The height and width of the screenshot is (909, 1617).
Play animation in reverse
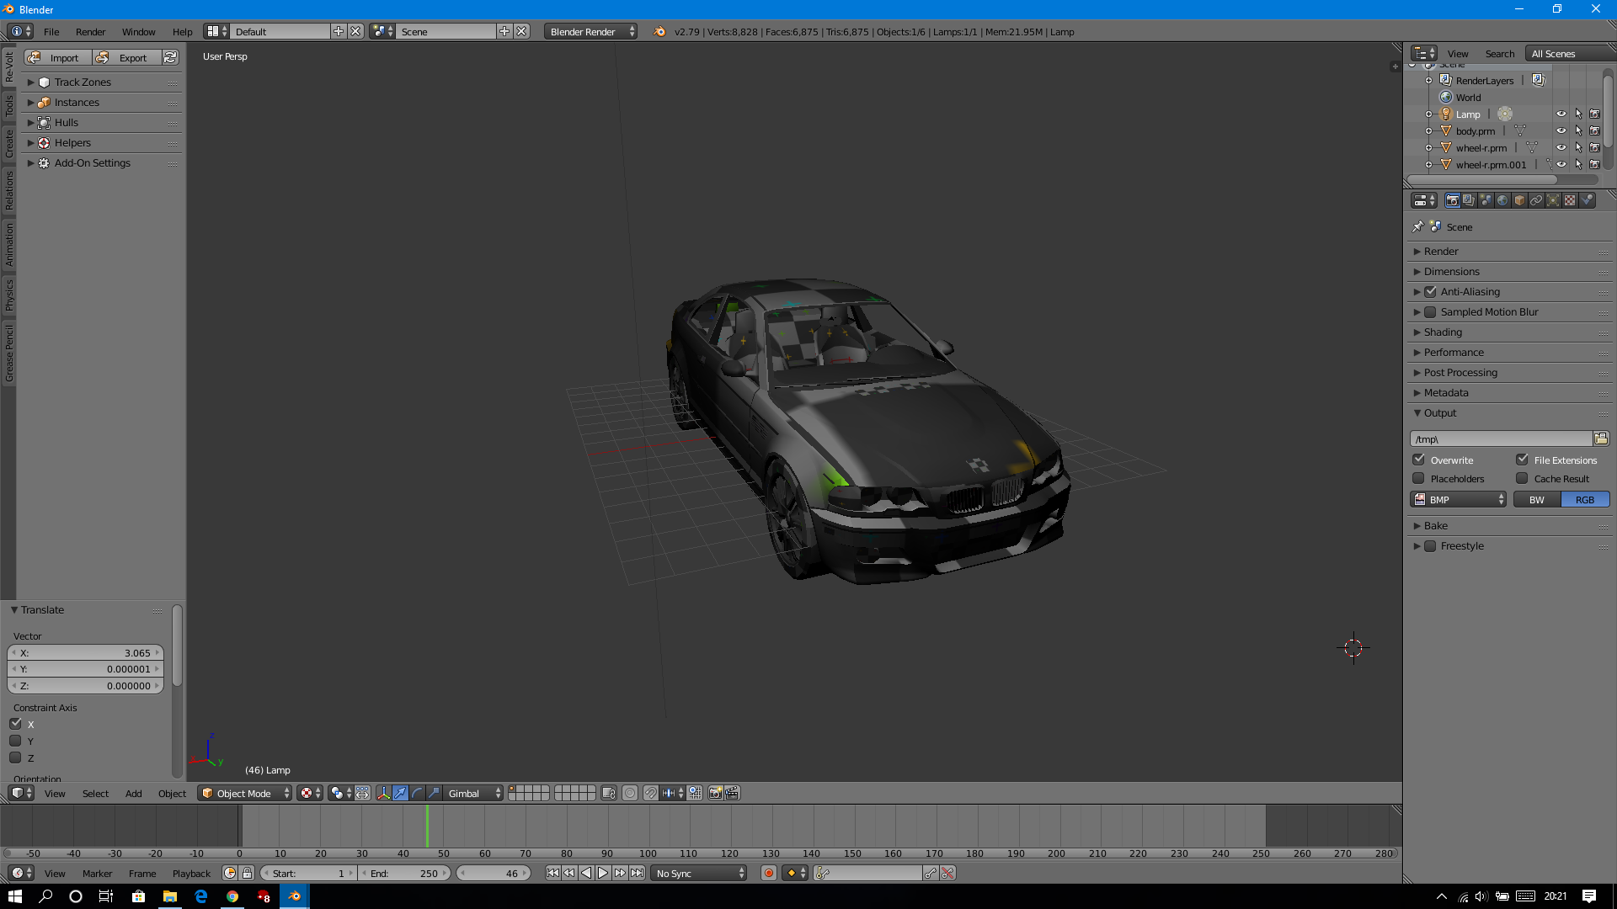(x=586, y=873)
